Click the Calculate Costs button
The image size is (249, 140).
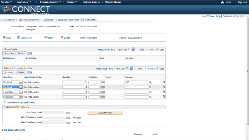coord(105,113)
